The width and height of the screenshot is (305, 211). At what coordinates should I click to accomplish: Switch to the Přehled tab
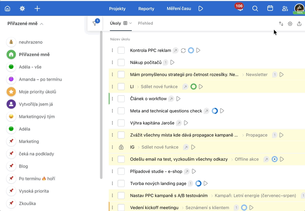[145, 23]
